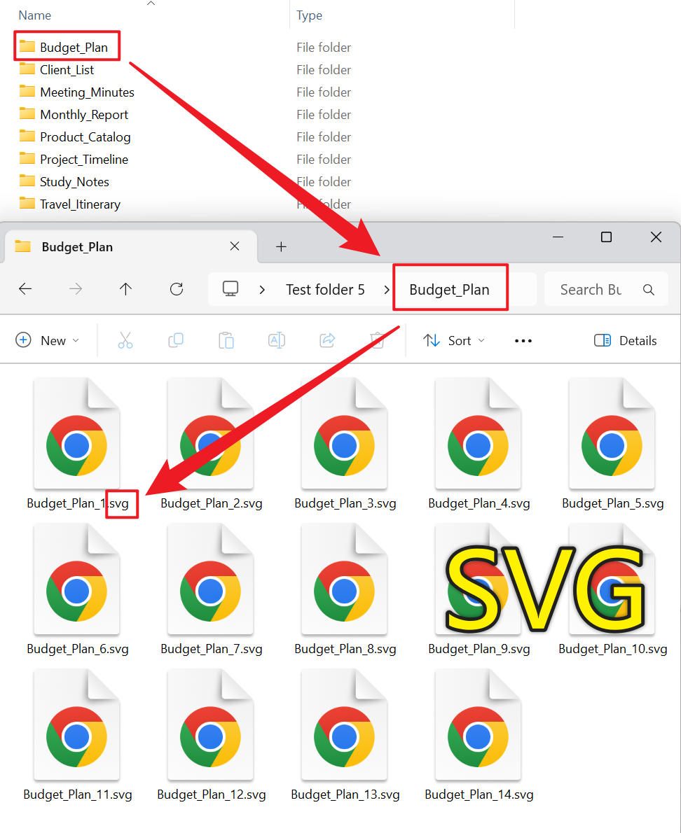Sort files by the Name column header

pyautogui.click(x=35, y=15)
